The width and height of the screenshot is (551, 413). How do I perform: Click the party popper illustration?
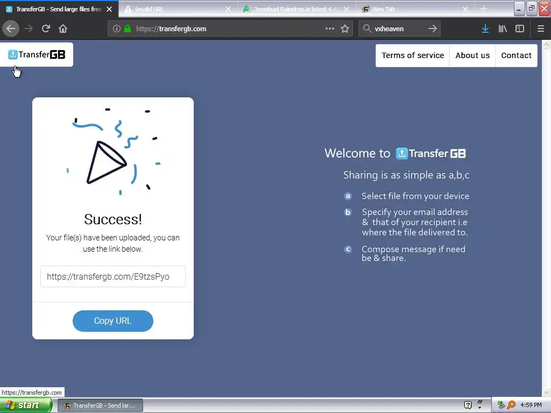[x=113, y=151]
